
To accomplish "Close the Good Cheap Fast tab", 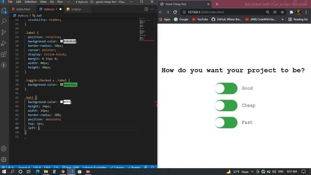I will (208, 4).
